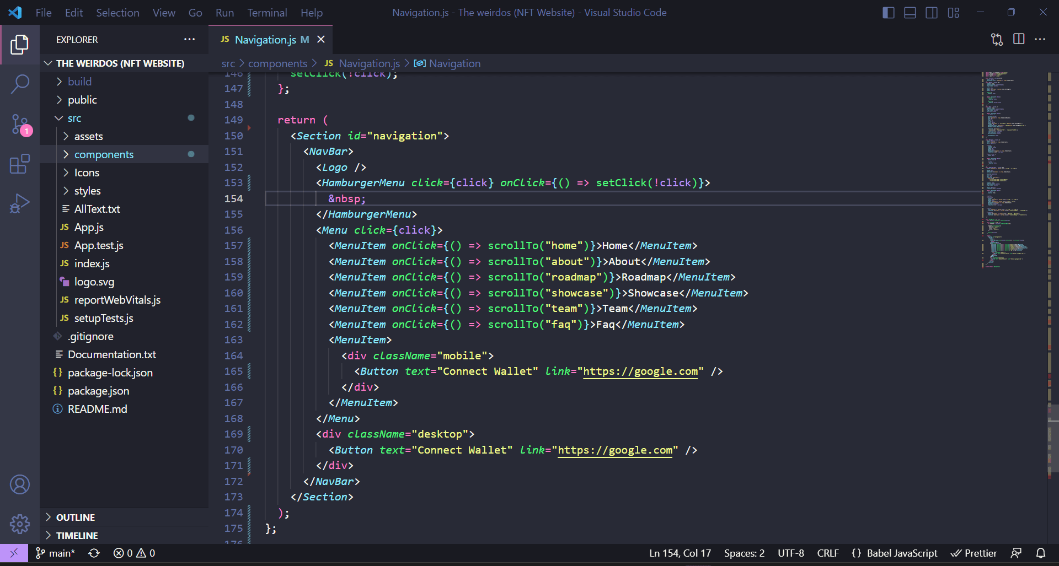
Task: Open the Terminal menu
Action: [267, 12]
